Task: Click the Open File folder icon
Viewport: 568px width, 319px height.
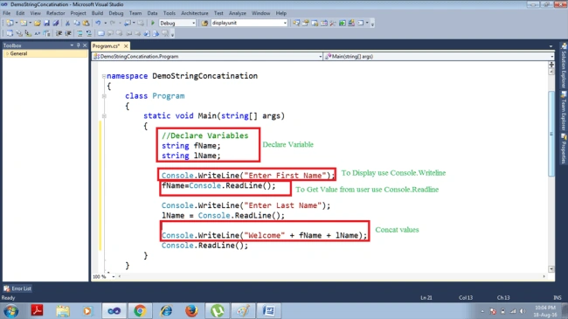Action: click(x=38, y=23)
